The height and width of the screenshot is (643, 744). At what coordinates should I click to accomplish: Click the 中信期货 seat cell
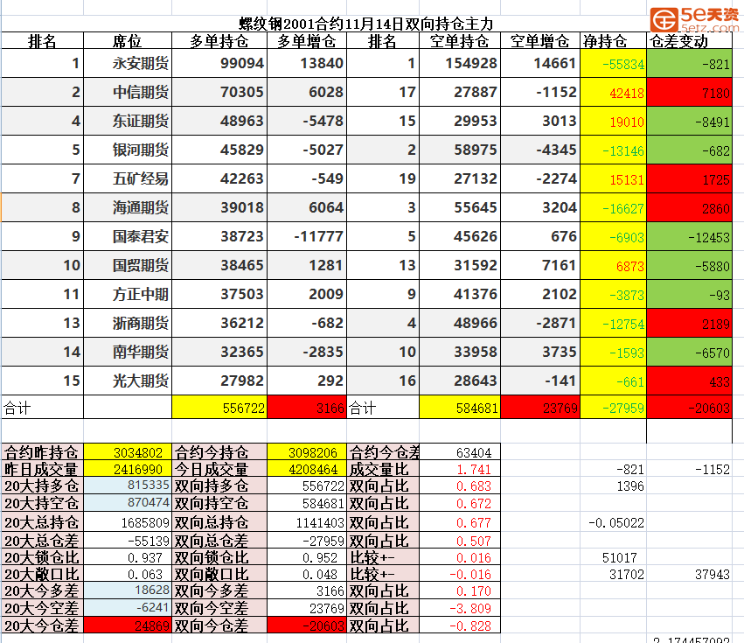point(127,92)
